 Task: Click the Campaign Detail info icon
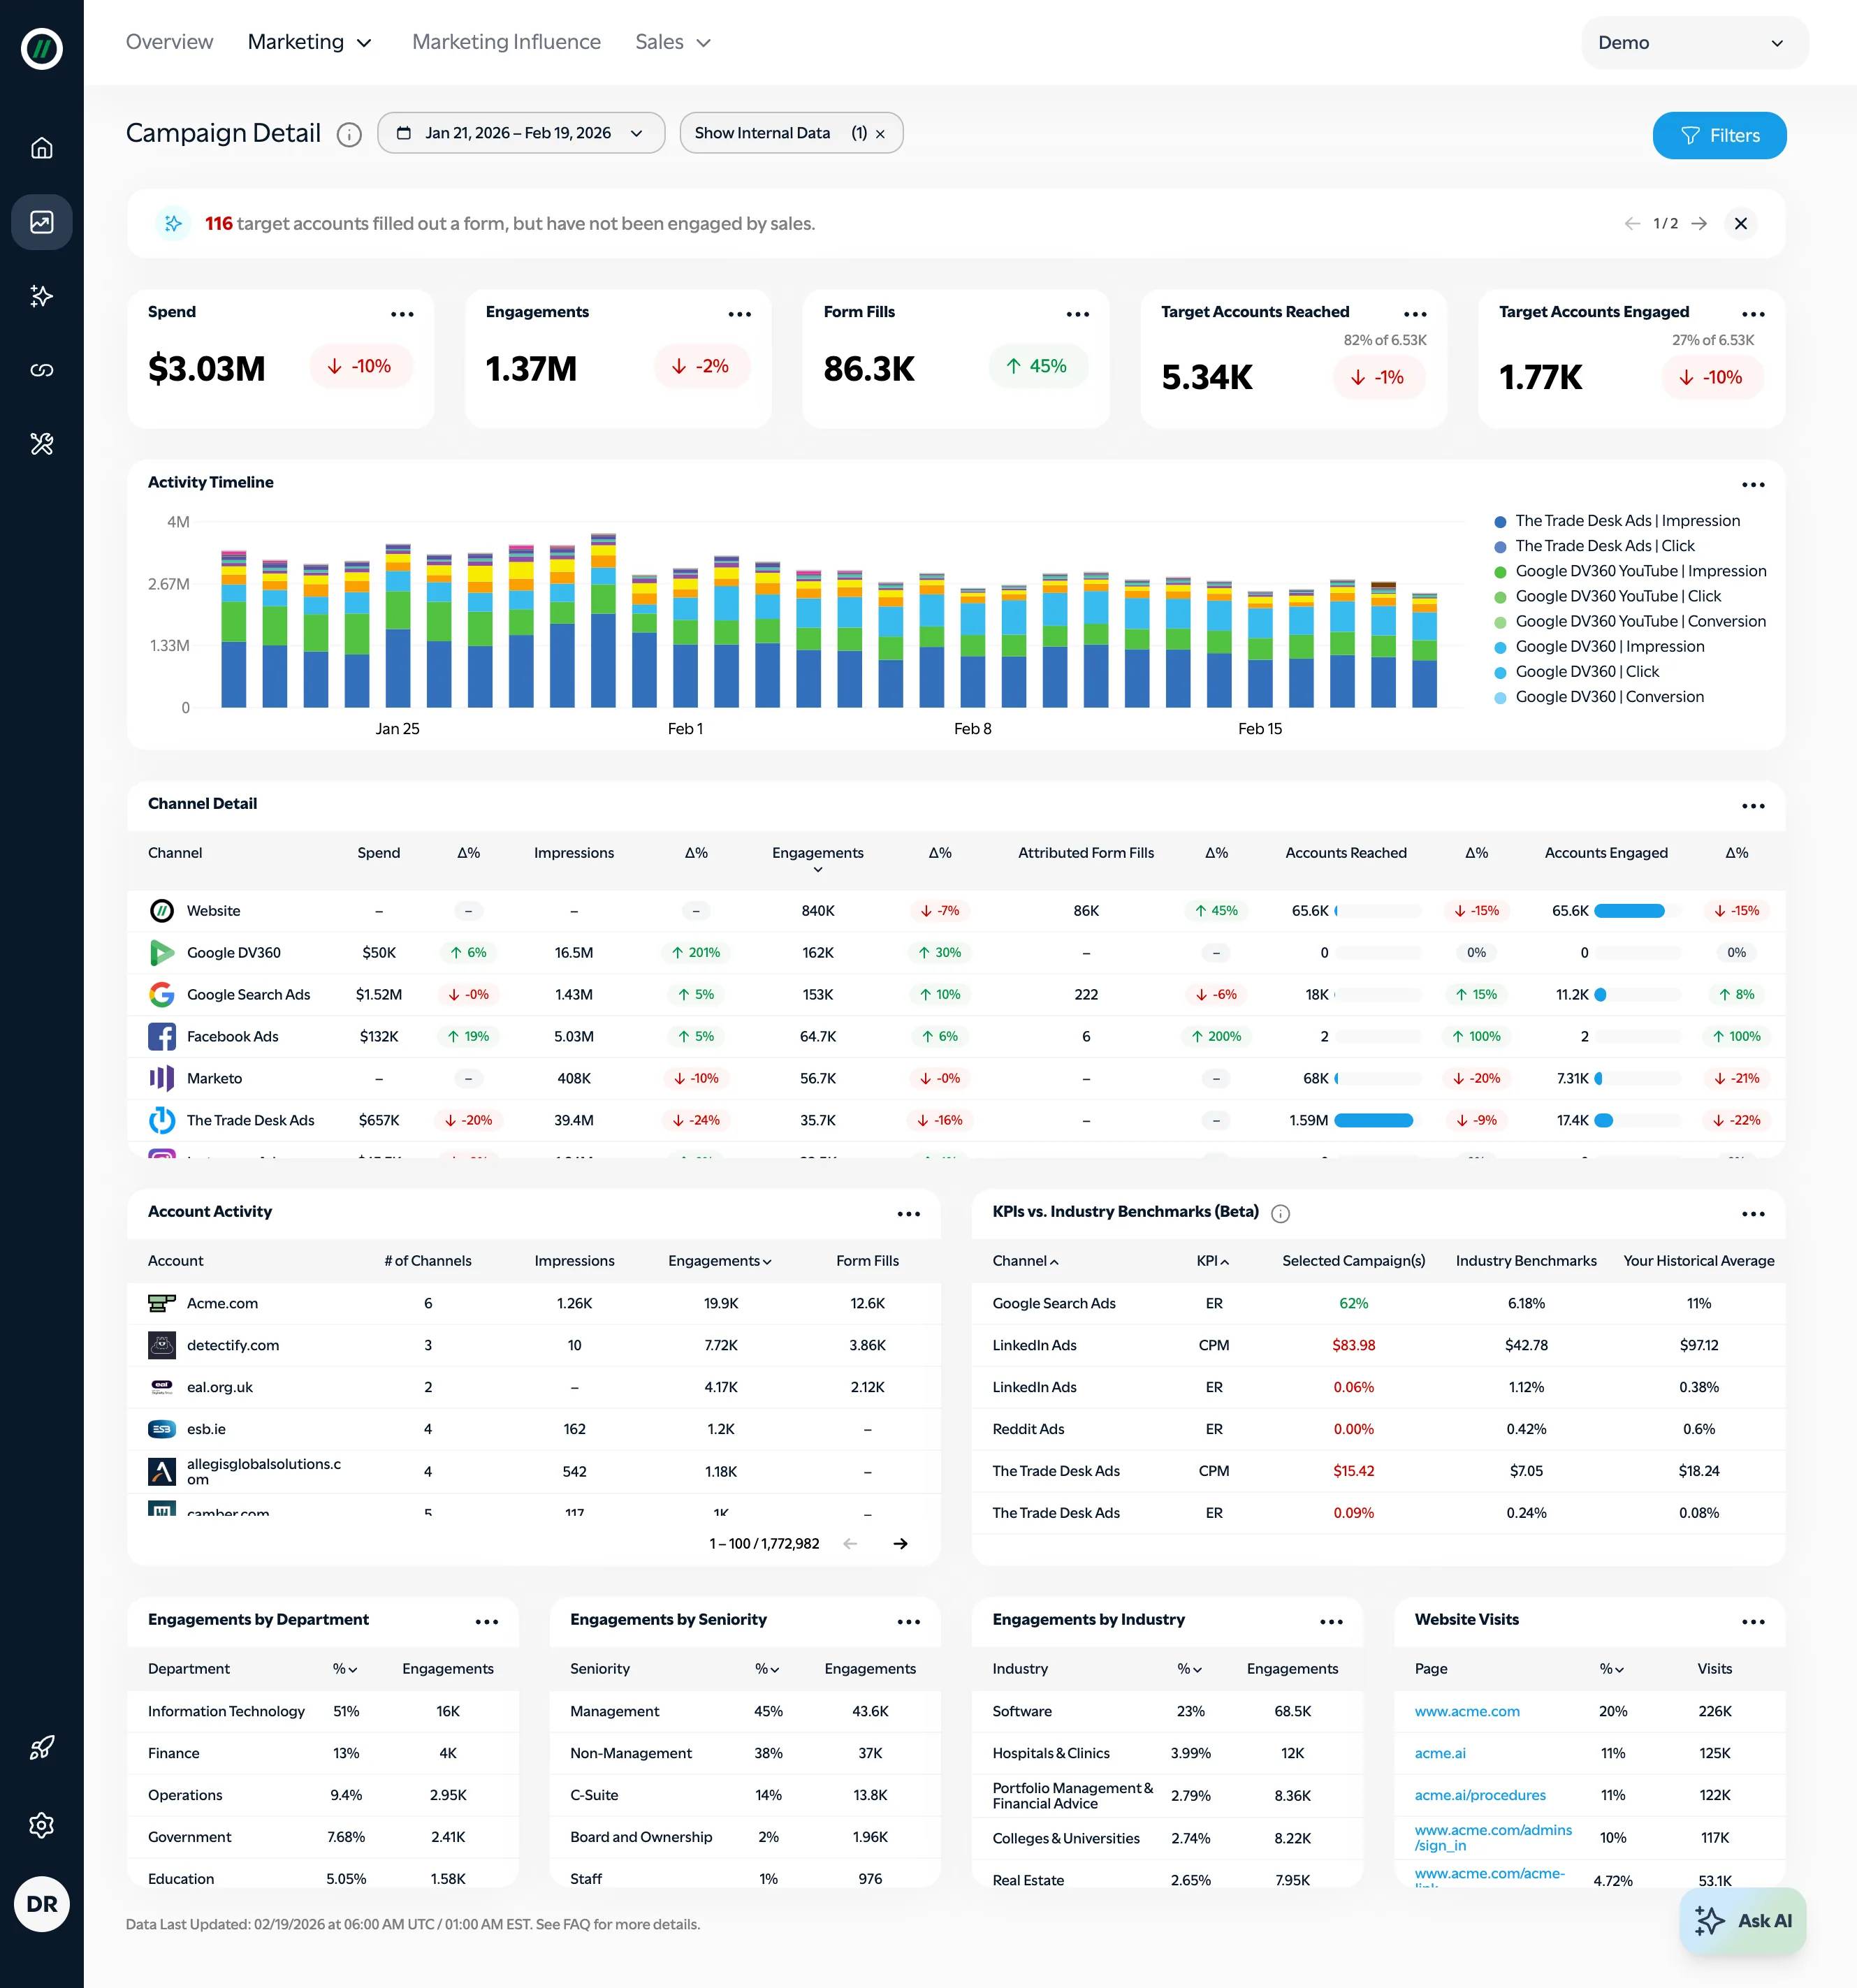(348, 135)
